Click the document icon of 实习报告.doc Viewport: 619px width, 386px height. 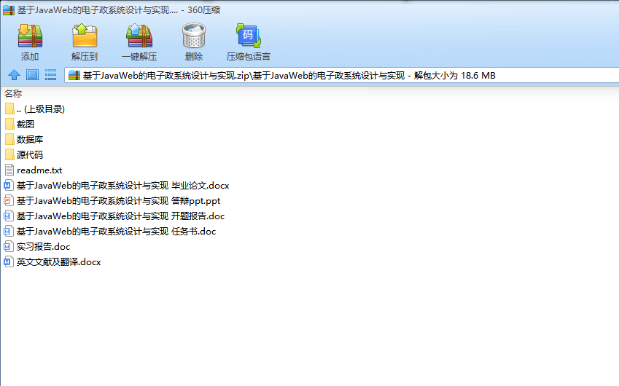(x=9, y=247)
